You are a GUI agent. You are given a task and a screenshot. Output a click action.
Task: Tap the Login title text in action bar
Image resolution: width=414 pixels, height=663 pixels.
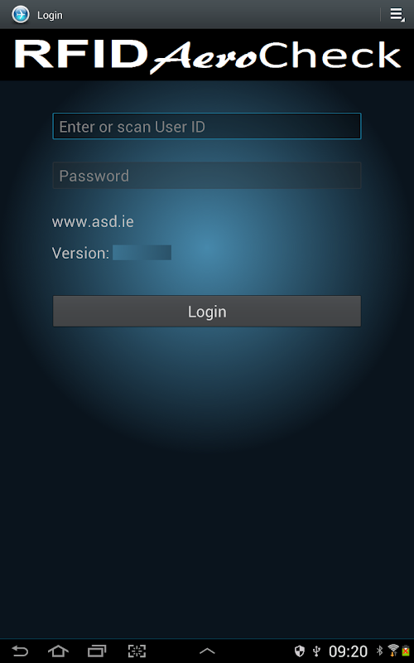[x=50, y=15]
